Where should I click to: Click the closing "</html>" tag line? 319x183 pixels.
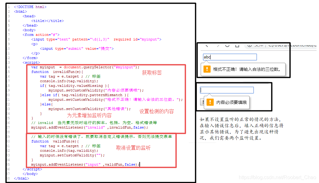tap(21, 179)
